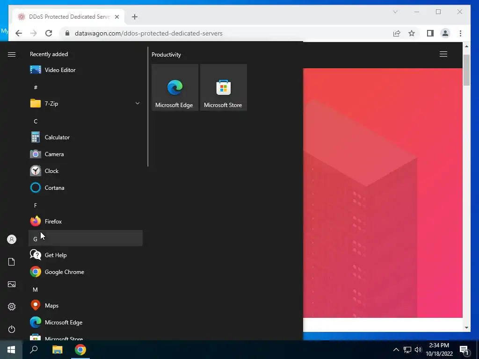The image size is (479, 359).
Task: Open Video Editor from Recently added
Action: [x=86, y=70]
